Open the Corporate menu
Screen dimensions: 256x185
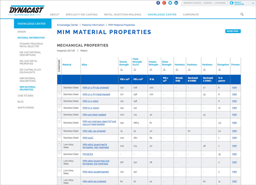point(191,15)
